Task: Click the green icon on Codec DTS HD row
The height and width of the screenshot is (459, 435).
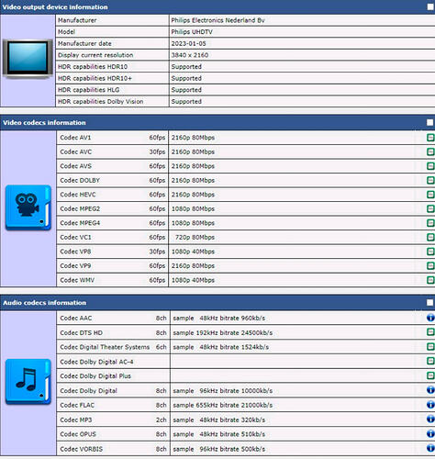Action: pyautogui.click(x=430, y=332)
